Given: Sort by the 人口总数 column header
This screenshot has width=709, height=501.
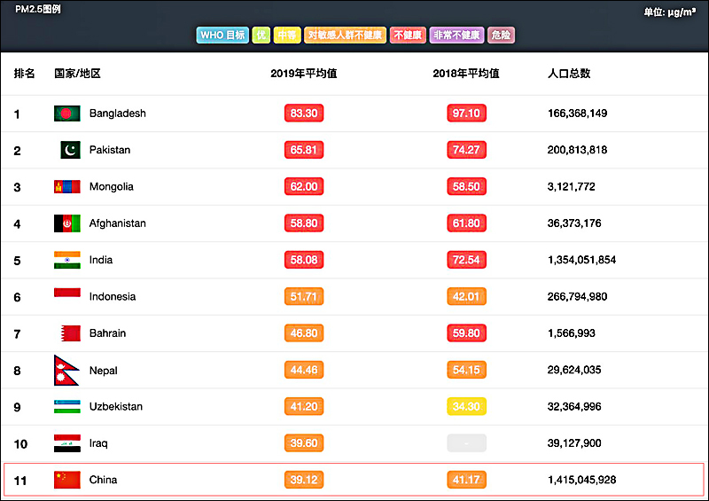Looking at the screenshot, I should coord(569,74).
